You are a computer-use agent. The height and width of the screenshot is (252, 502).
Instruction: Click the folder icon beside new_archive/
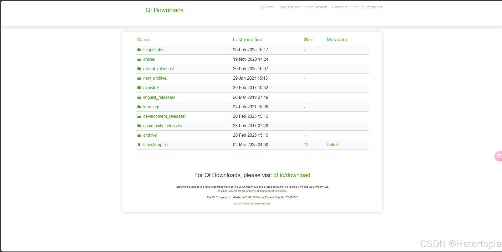click(139, 78)
